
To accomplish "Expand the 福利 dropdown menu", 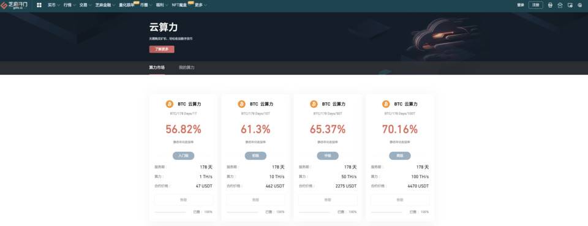I will tap(162, 6).
